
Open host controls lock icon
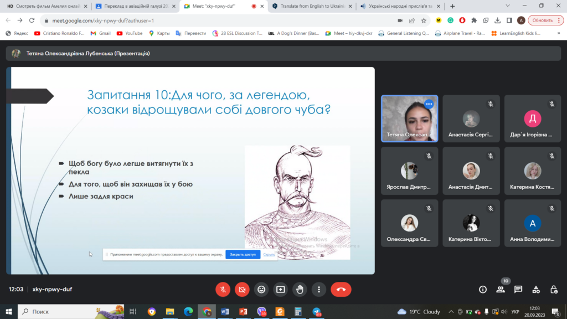[554, 289]
